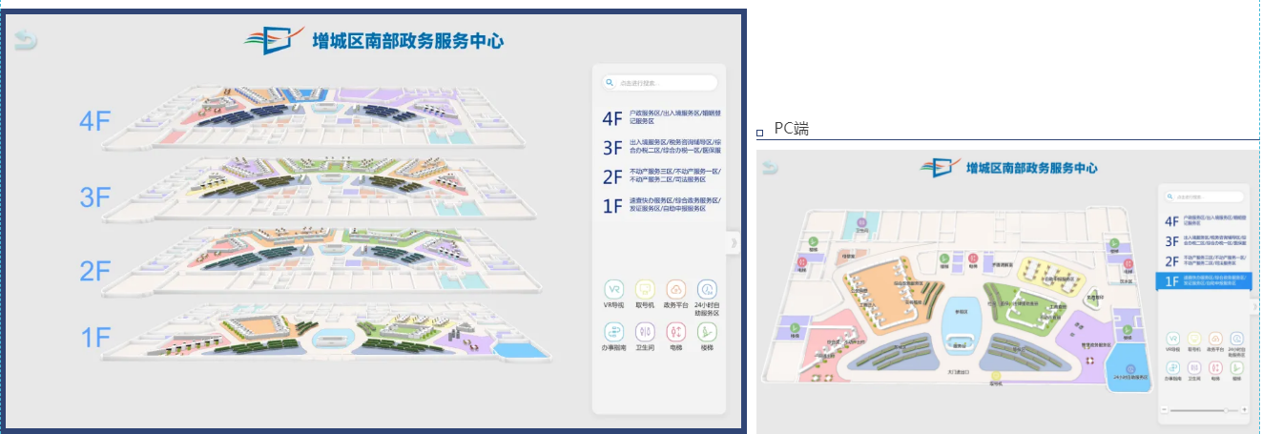Image resolution: width=1262 pixels, height=434 pixels.
Task: Locate 卫生间 via left panel icon
Action: tap(644, 331)
